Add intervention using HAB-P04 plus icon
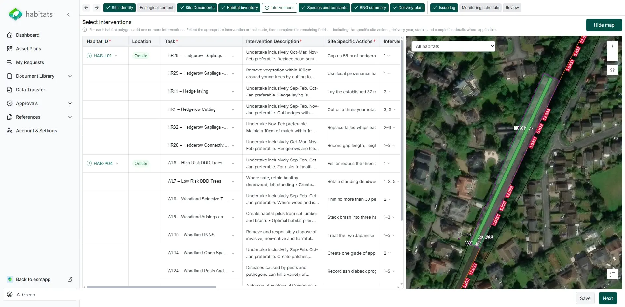The width and height of the screenshot is (625, 307). (89, 163)
